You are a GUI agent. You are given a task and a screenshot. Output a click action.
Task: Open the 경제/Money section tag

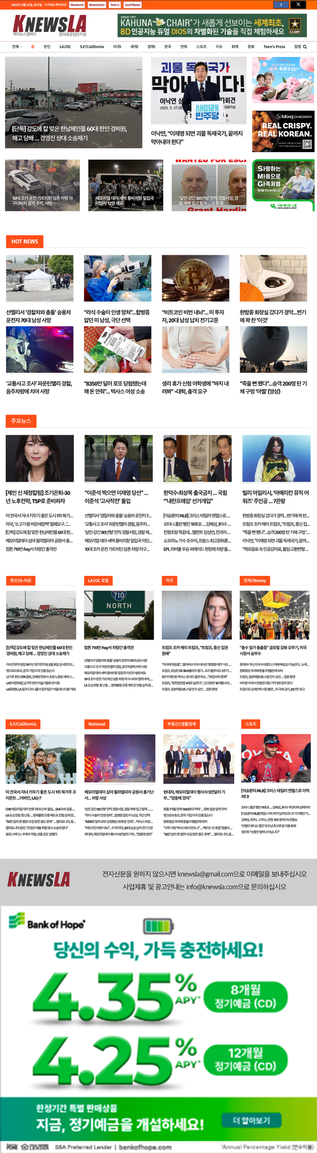[255, 581]
